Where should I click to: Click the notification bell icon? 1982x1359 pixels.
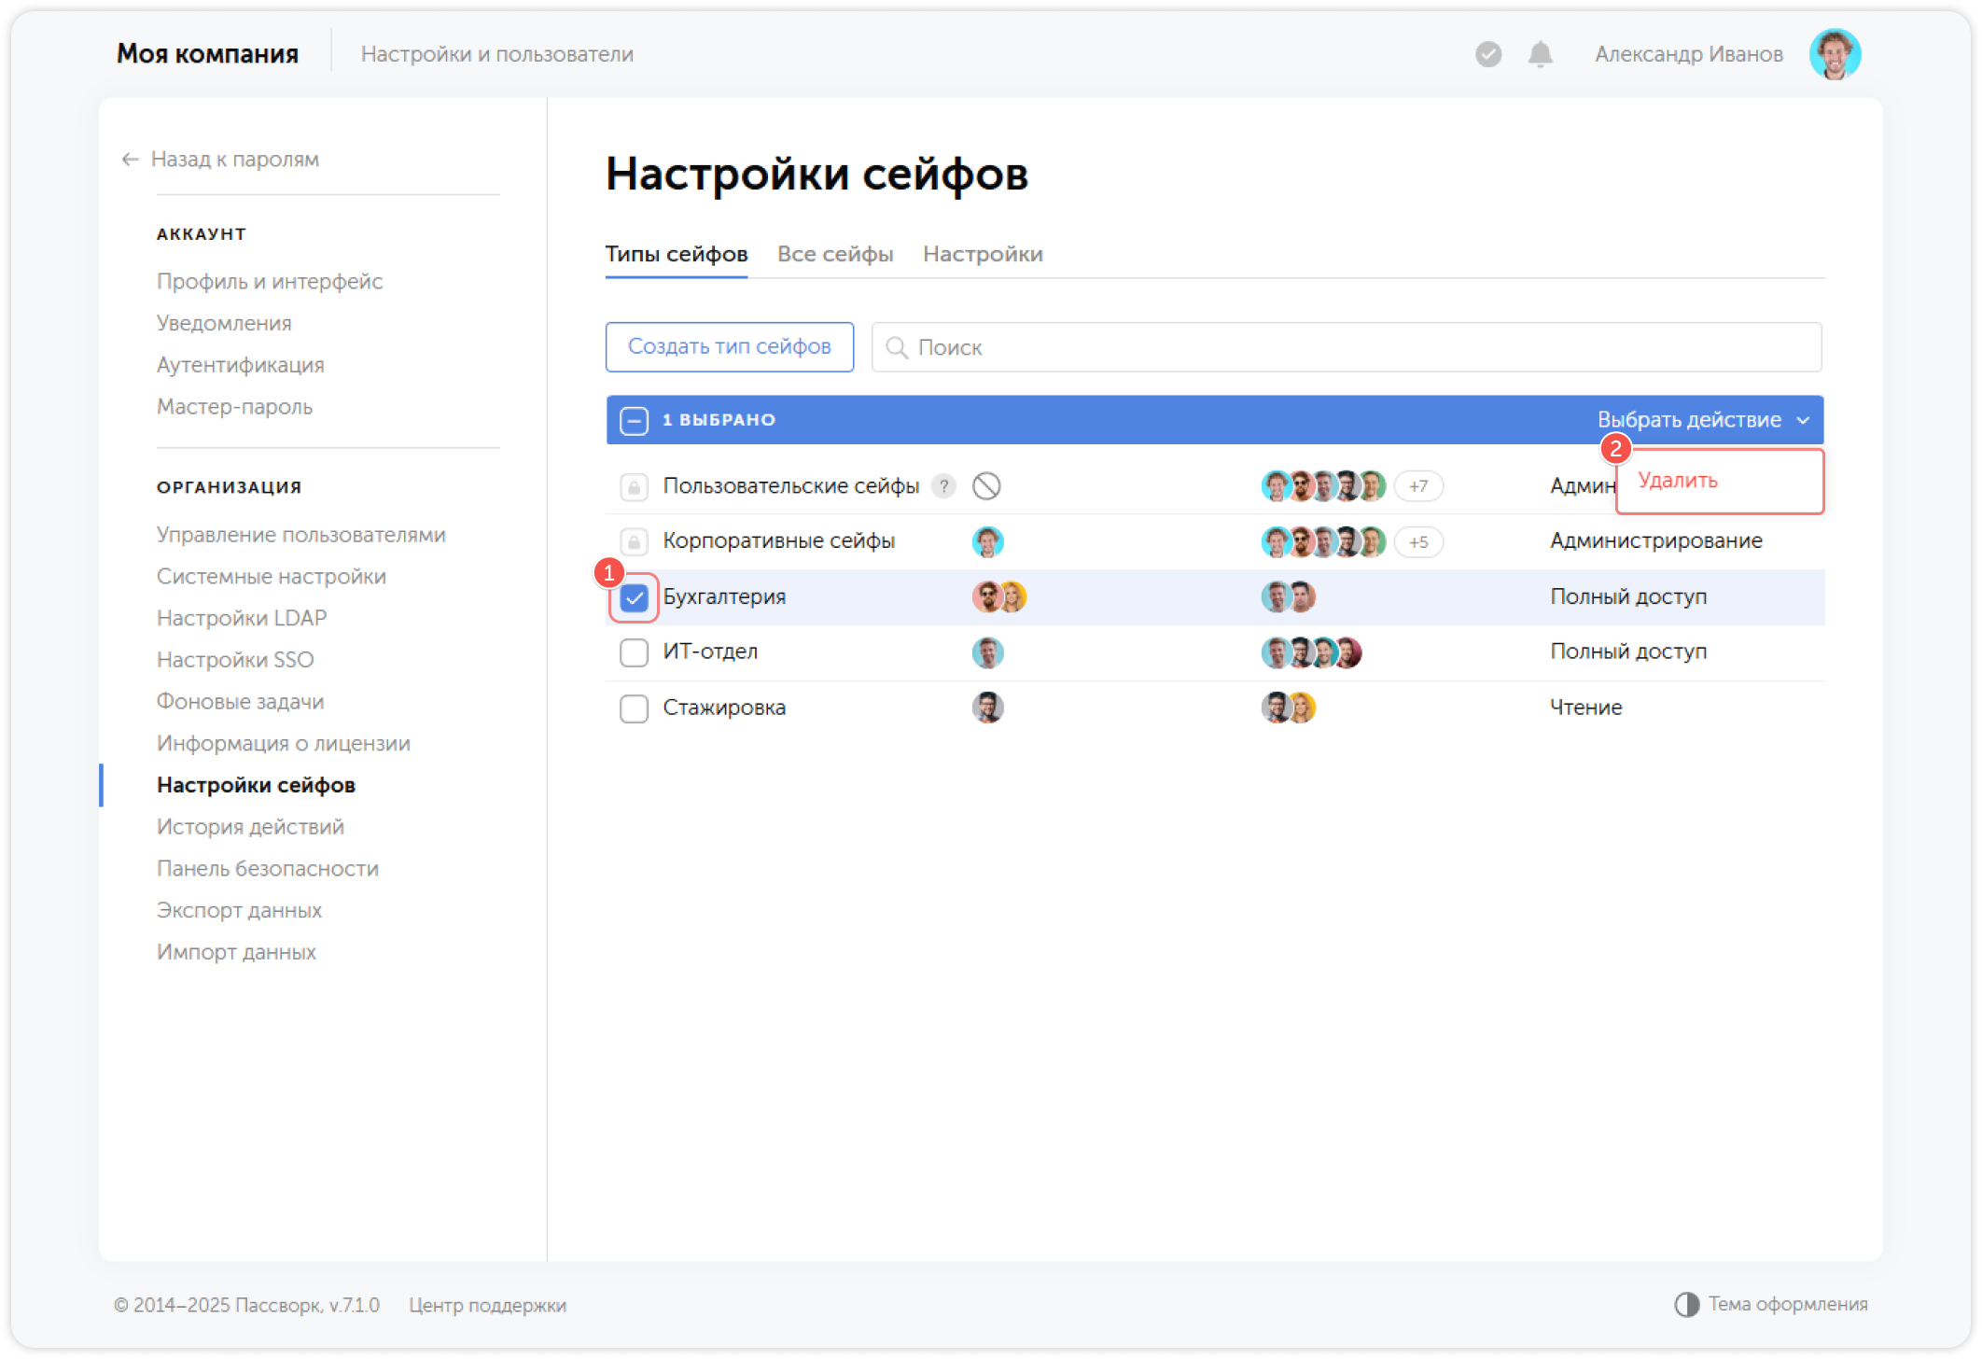point(1540,54)
